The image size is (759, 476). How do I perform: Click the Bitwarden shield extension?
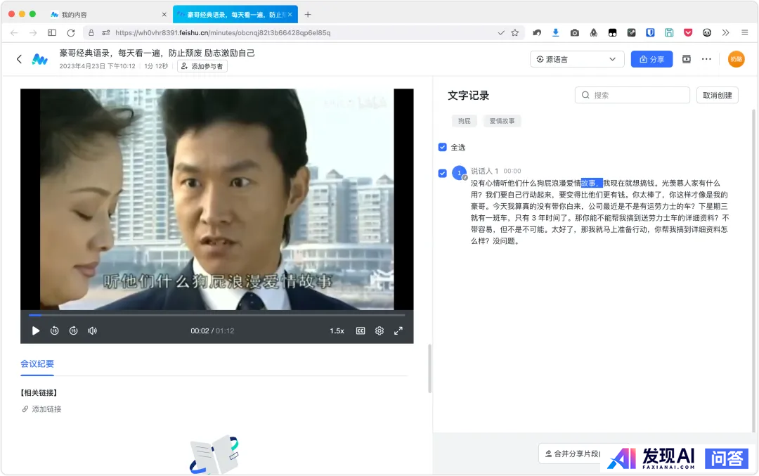[650, 33]
